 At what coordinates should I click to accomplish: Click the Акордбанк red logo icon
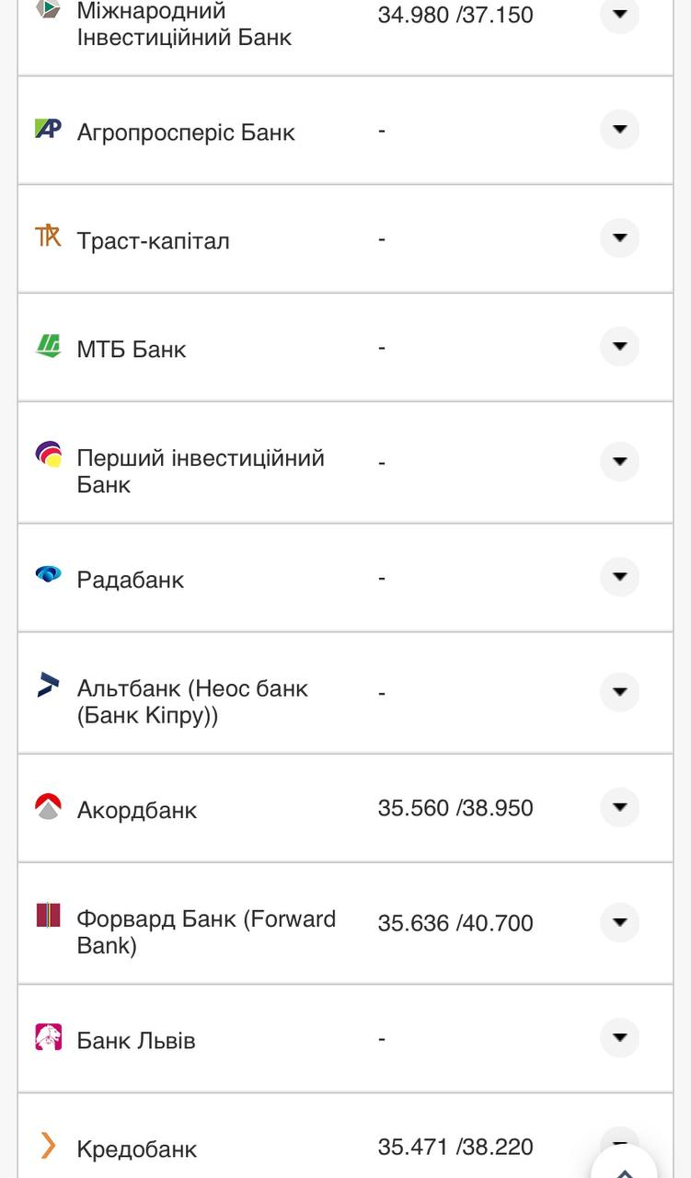(x=48, y=806)
